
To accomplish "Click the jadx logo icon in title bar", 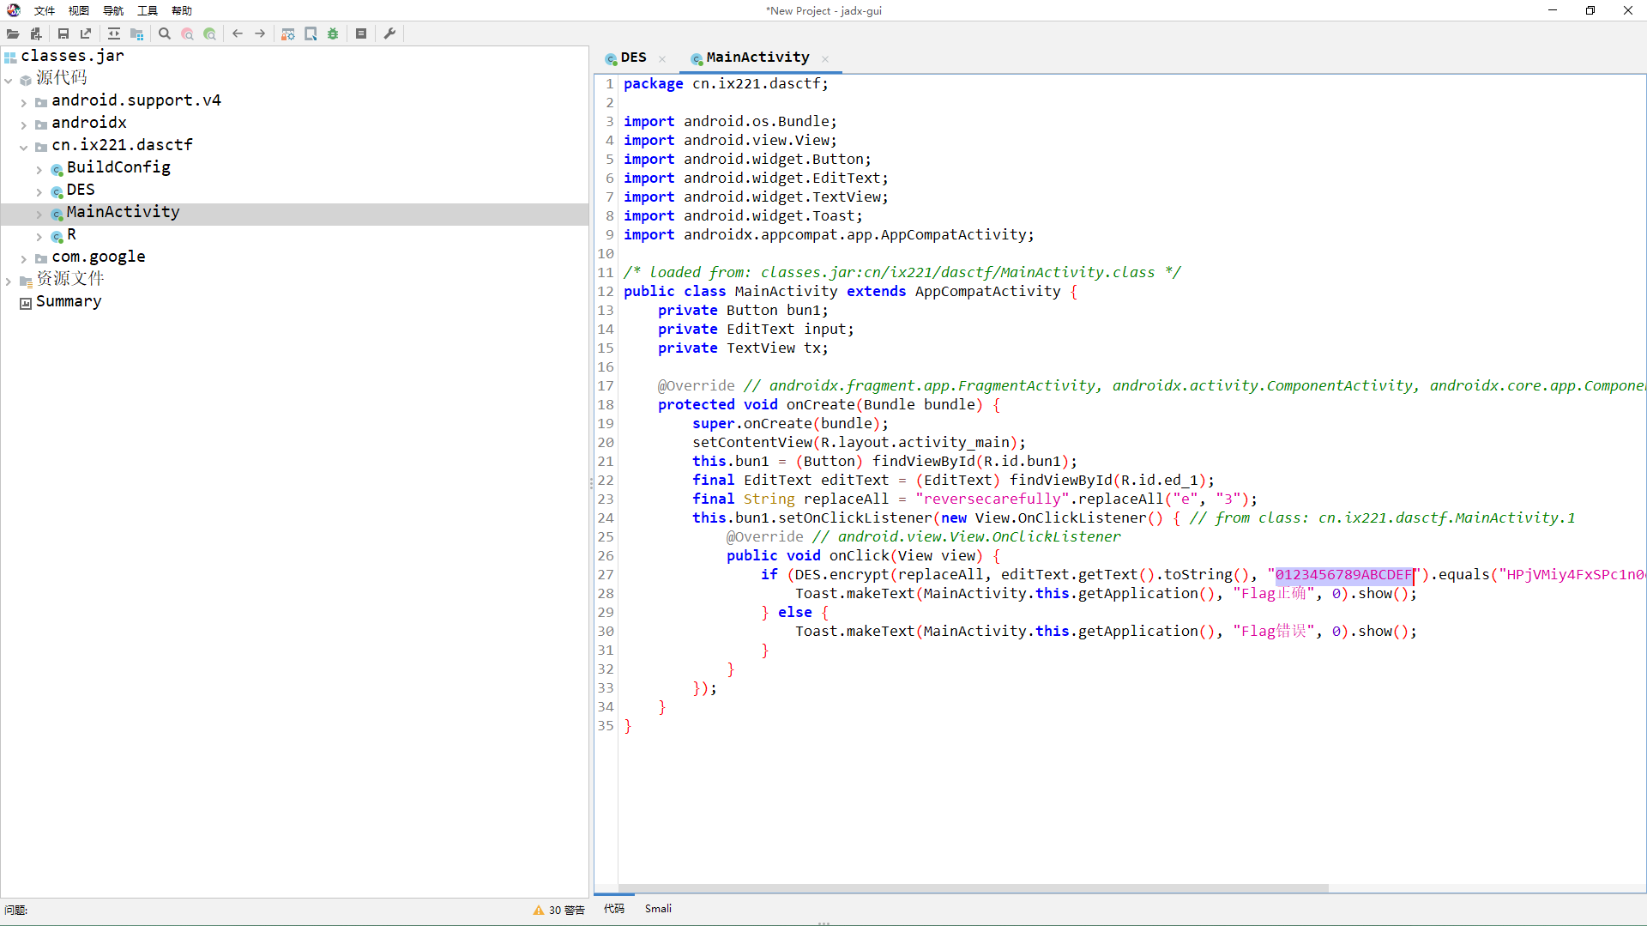I will pos(14,10).
